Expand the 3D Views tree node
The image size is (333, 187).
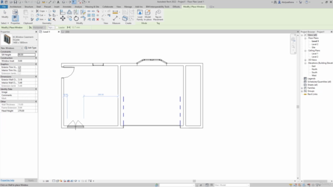click(305, 60)
